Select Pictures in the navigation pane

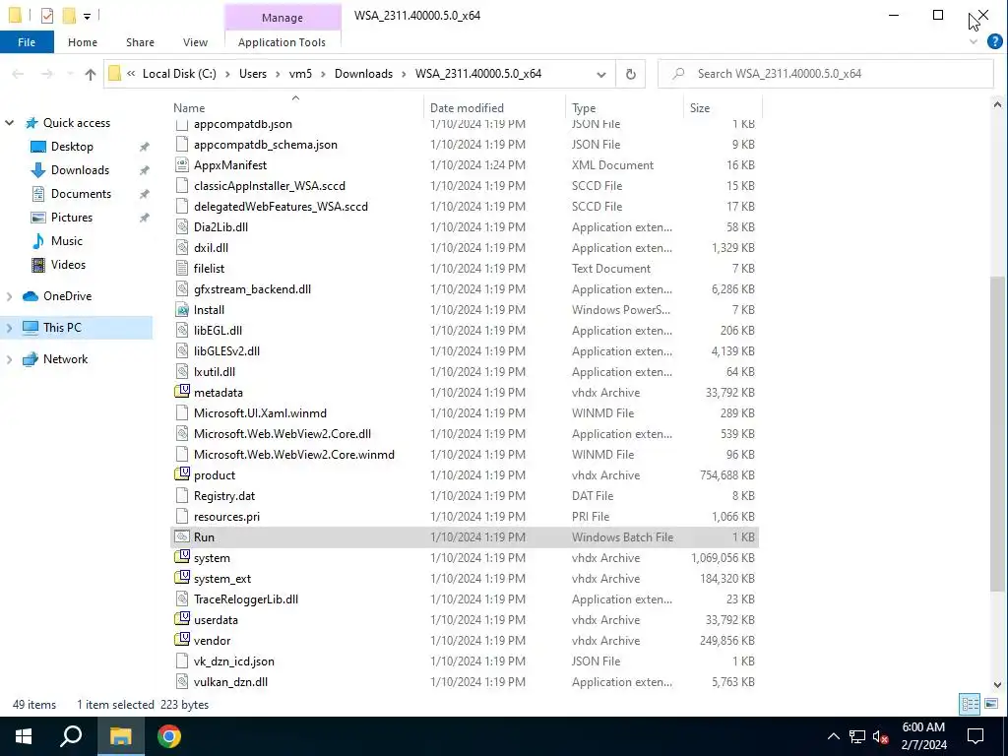pos(71,218)
